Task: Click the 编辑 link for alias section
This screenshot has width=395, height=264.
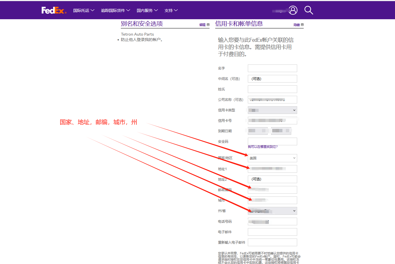Action: tap(202, 25)
